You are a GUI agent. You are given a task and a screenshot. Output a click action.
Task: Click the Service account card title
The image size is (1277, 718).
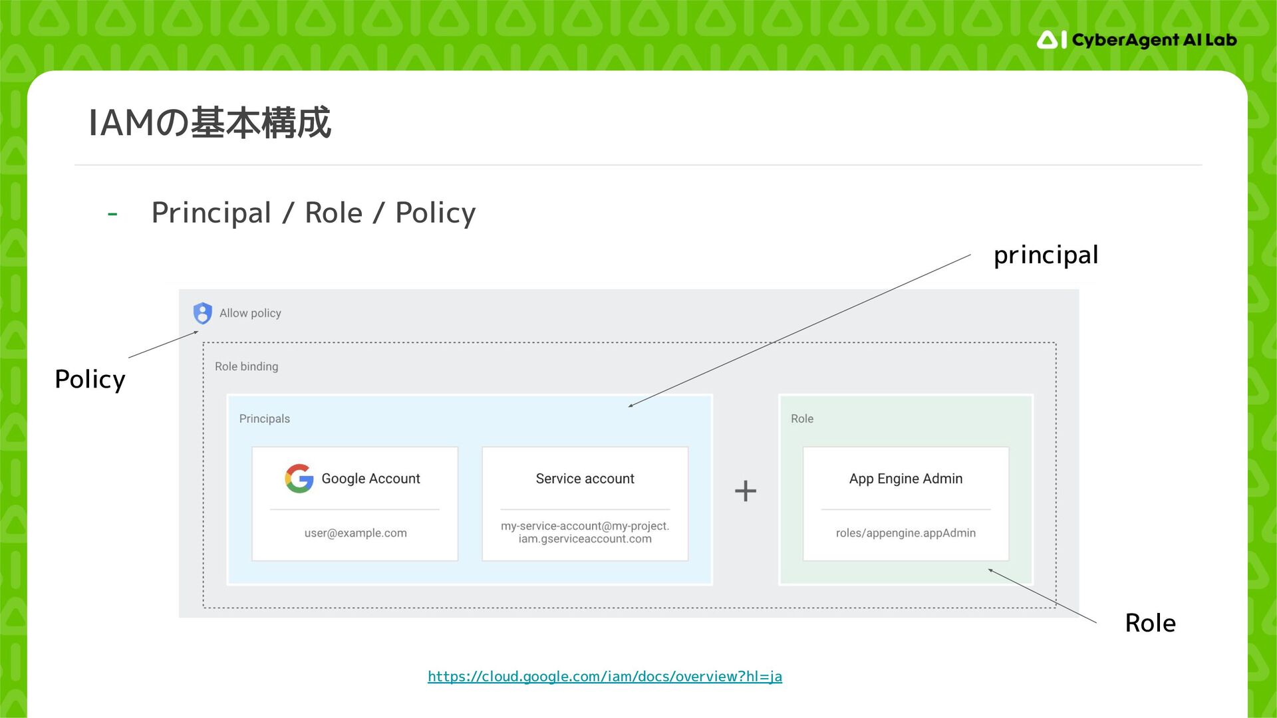tap(585, 479)
